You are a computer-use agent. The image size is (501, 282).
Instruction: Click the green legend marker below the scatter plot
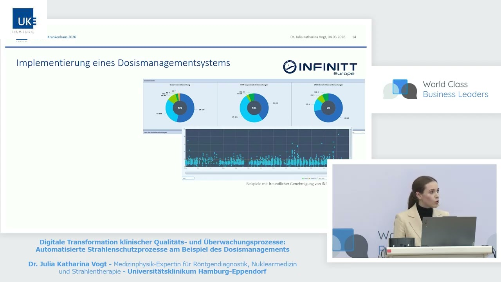tap(303, 178)
